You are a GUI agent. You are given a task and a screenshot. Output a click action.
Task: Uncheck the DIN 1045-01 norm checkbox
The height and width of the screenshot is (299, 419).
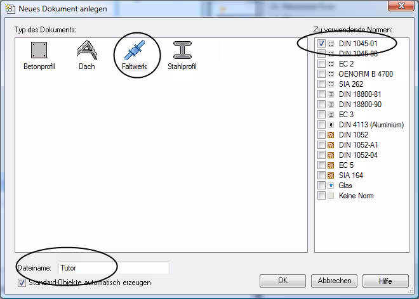[x=322, y=44]
